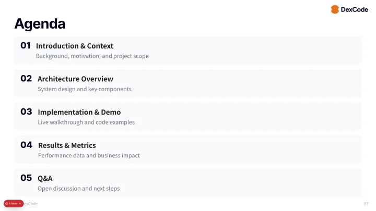Viewport: 376px width, 211px height.
Task: Click the orange DexCode logo icon
Action: click(x=335, y=9)
